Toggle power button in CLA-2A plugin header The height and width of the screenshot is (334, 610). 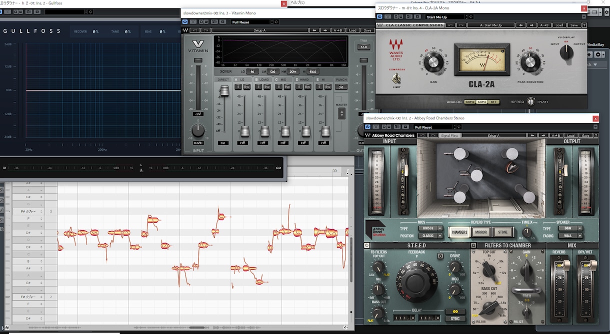point(379,17)
